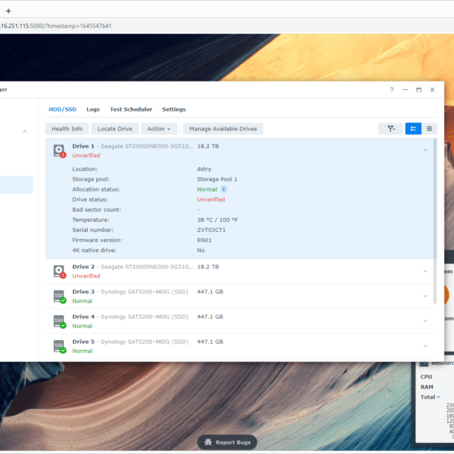Expand Drive 5 details chevron
This screenshot has height=454, width=454.
click(425, 345)
